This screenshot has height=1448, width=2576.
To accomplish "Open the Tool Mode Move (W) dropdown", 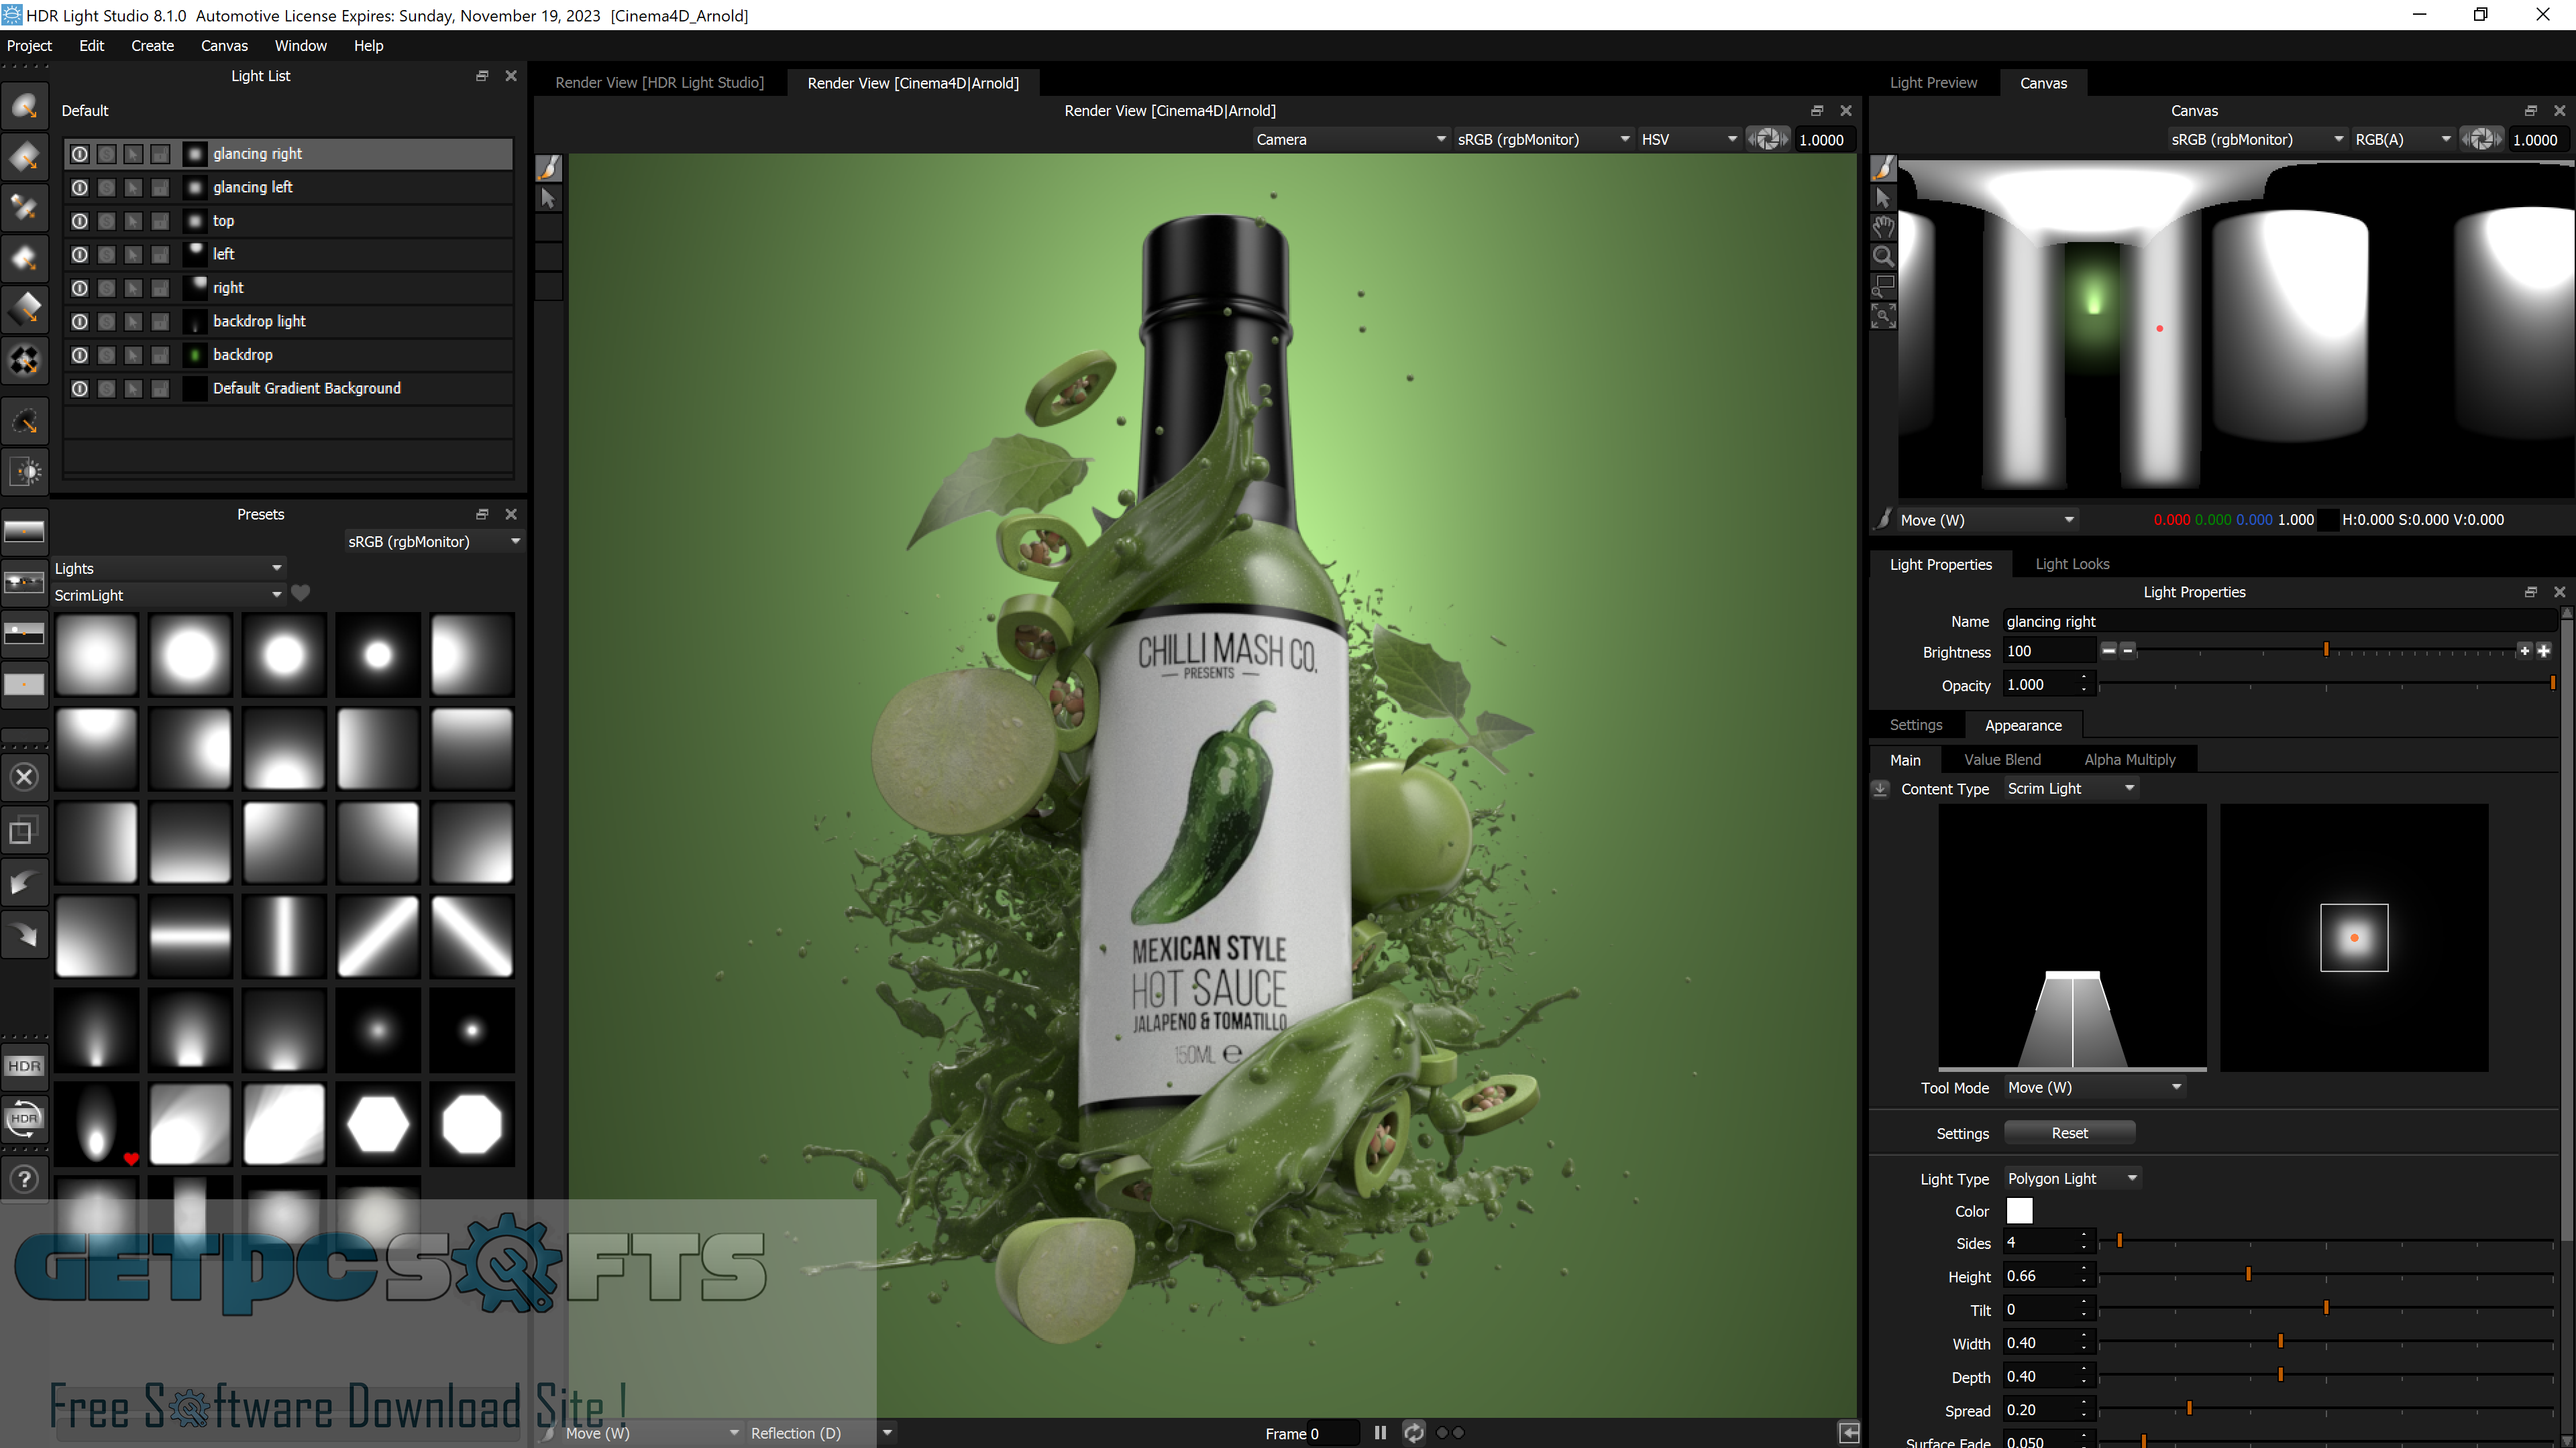I will pos(2094,1087).
